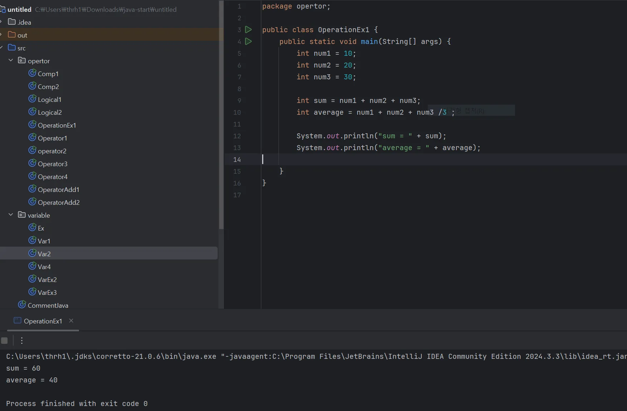Viewport: 627px width, 411px height.
Task: Click 'Process finished with exit code 0' text
Action: coord(77,404)
